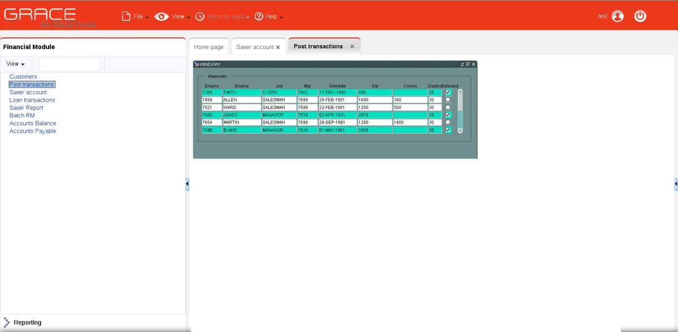Viewport: 678px width, 332px height.
Task: Switch to the Home page tab
Action: pyautogui.click(x=208, y=47)
